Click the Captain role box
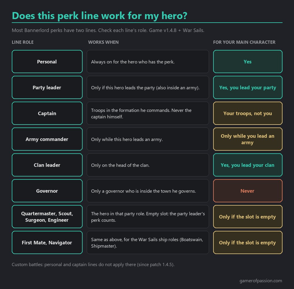294x289 pixels. tap(47, 113)
